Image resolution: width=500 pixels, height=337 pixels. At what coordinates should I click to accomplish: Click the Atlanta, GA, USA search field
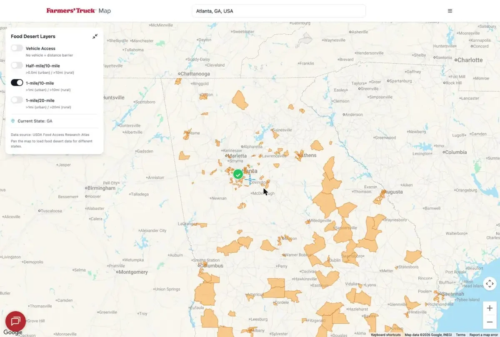(278, 11)
